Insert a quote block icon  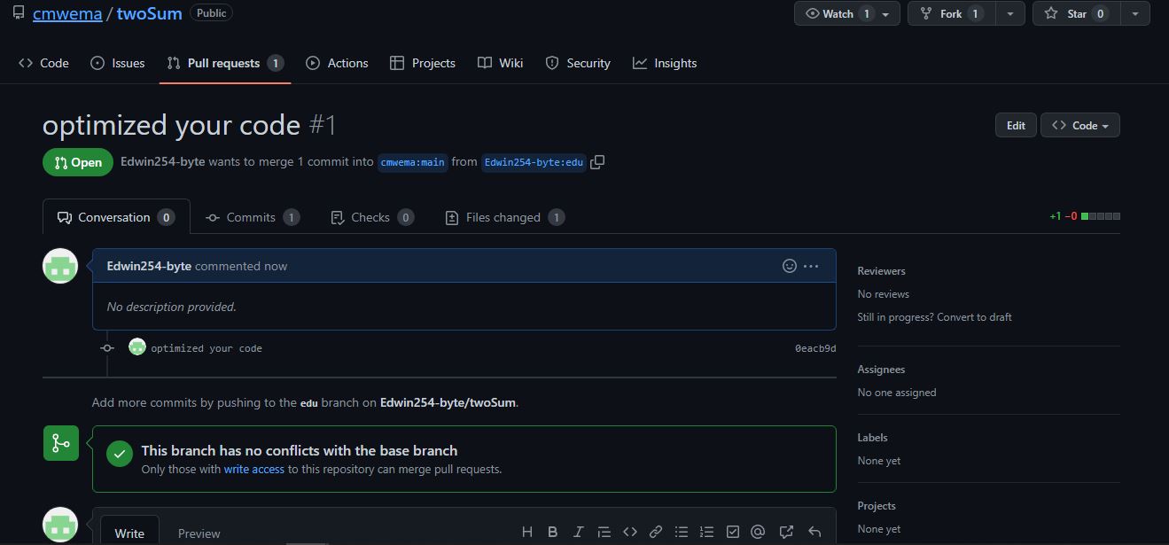[604, 532]
